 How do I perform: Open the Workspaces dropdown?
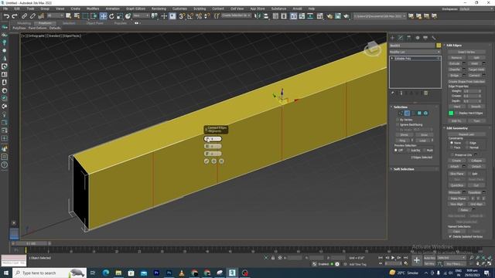click(x=476, y=8)
